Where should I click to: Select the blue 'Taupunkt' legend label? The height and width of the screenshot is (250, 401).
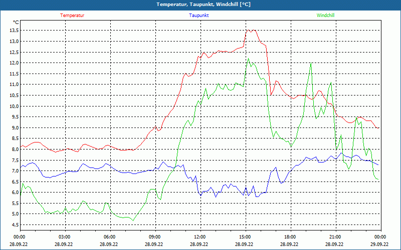tap(199, 15)
